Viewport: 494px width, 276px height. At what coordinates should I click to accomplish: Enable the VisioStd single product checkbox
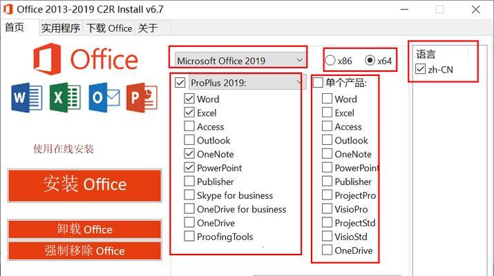[x=327, y=237]
